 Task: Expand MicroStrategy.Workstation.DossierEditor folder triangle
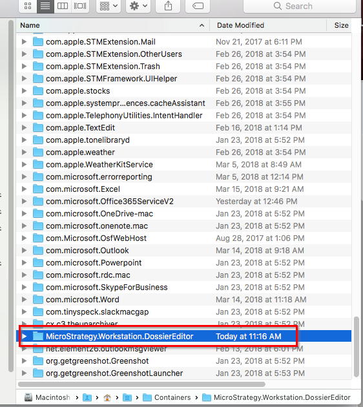click(x=24, y=337)
